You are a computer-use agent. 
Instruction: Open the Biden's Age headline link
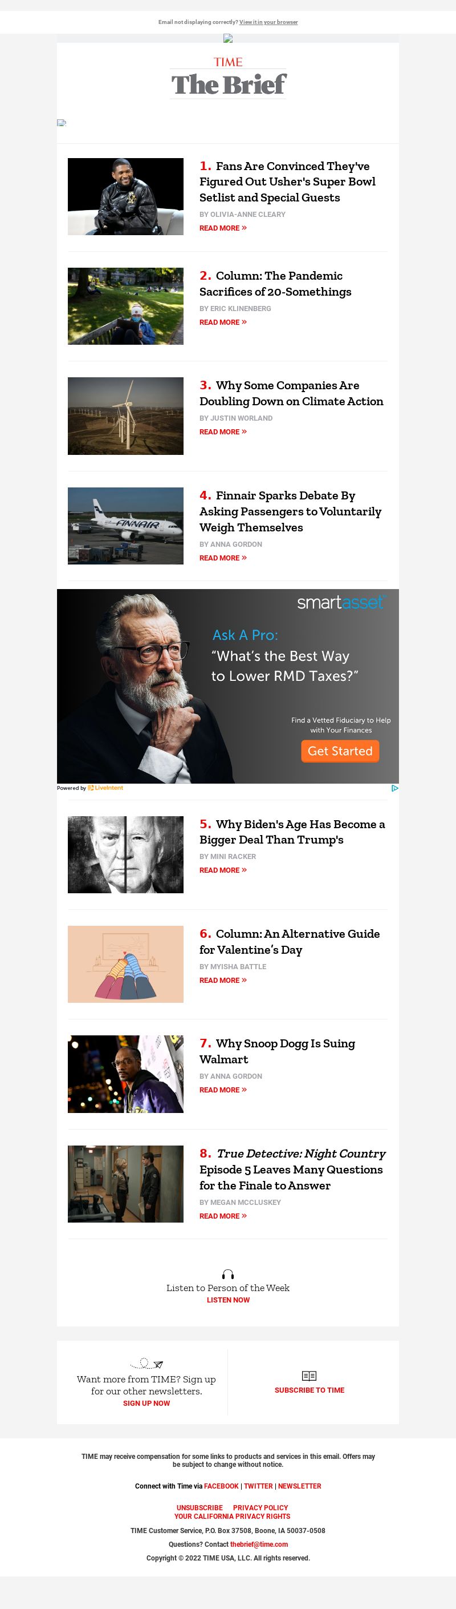pyautogui.click(x=292, y=832)
